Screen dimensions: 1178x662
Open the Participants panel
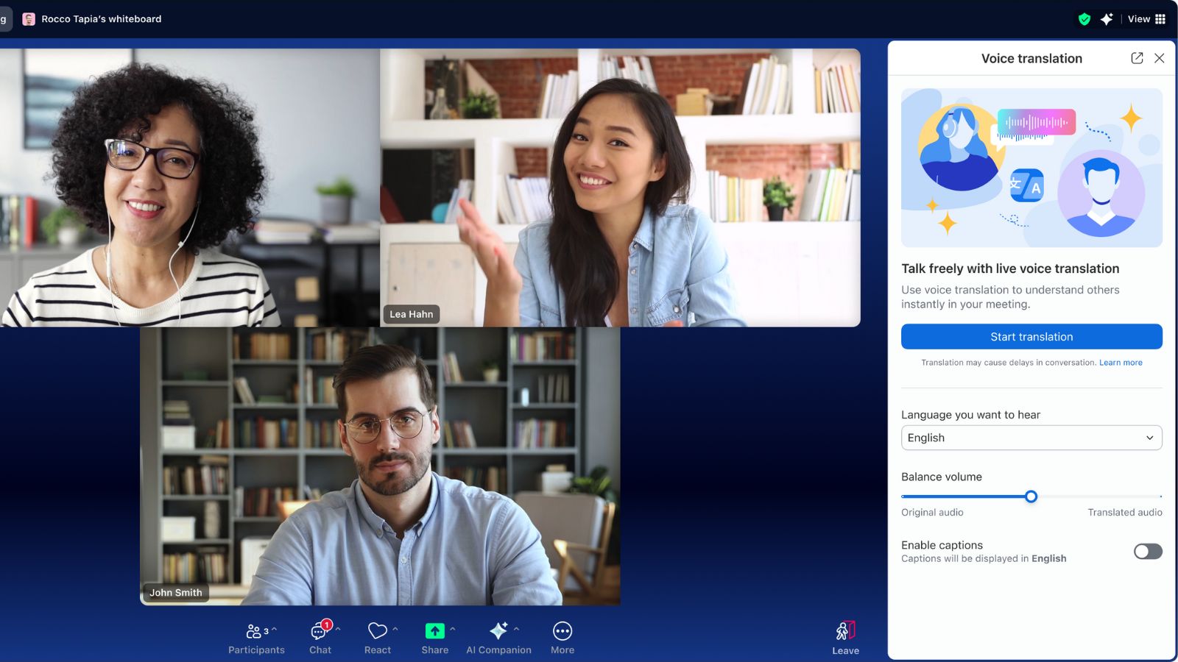coord(255,636)
